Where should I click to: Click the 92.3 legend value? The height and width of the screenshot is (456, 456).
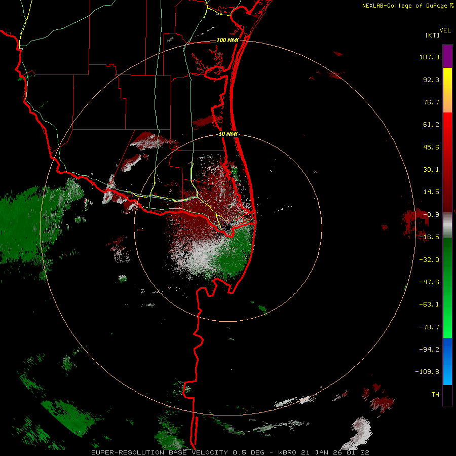click(431, 80)
